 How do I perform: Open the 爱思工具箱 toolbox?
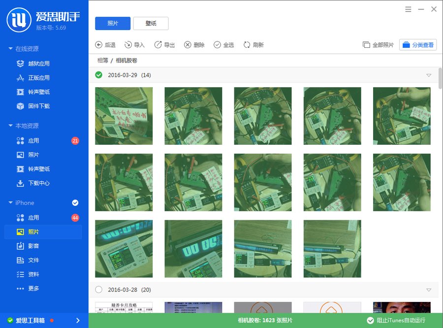pyautogui.click(x=30, y=320)
